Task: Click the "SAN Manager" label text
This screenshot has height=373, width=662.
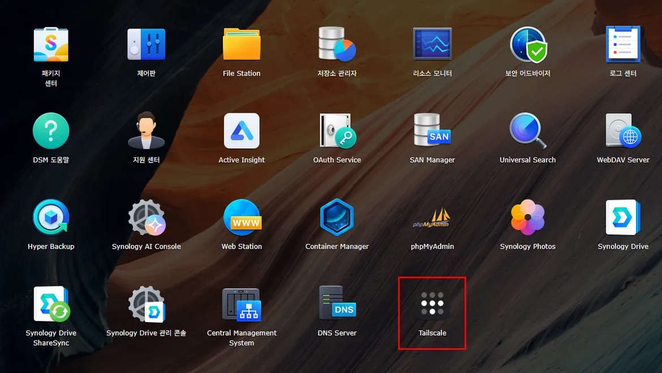Action: coord(432,160)
